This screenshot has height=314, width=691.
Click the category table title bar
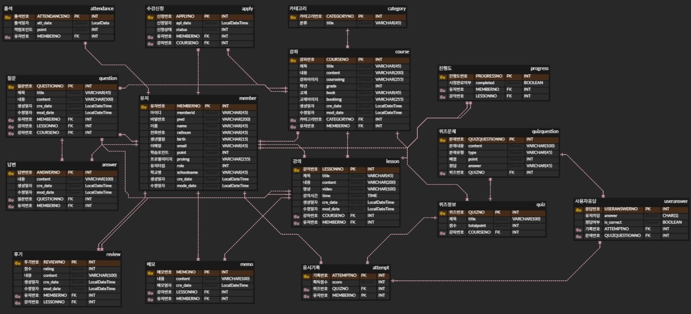[x=347, y=8]
